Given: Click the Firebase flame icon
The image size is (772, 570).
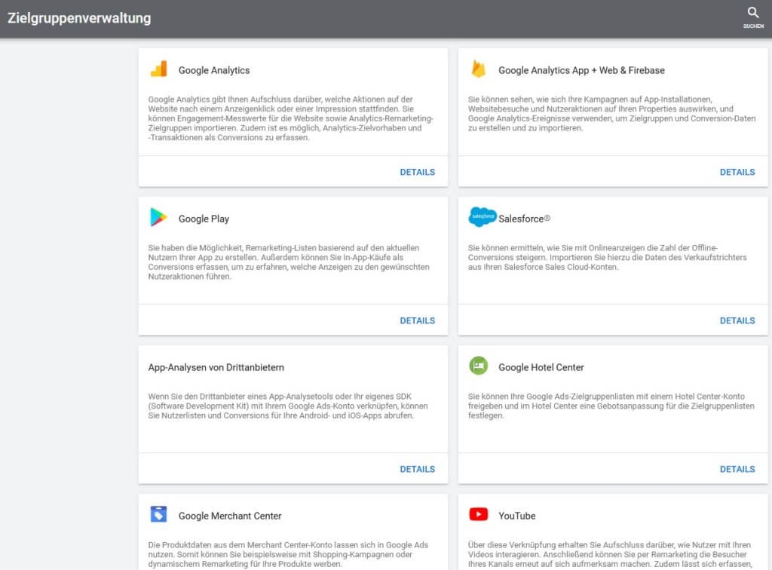Looking at the screenshot, I should pyautogui.click(x=478, y=69).
